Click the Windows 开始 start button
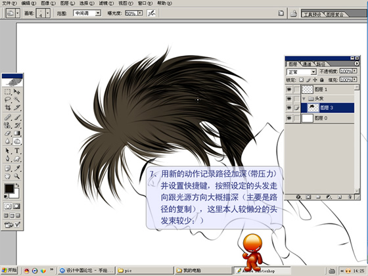 pyautogui.click(x=9, y=270)
